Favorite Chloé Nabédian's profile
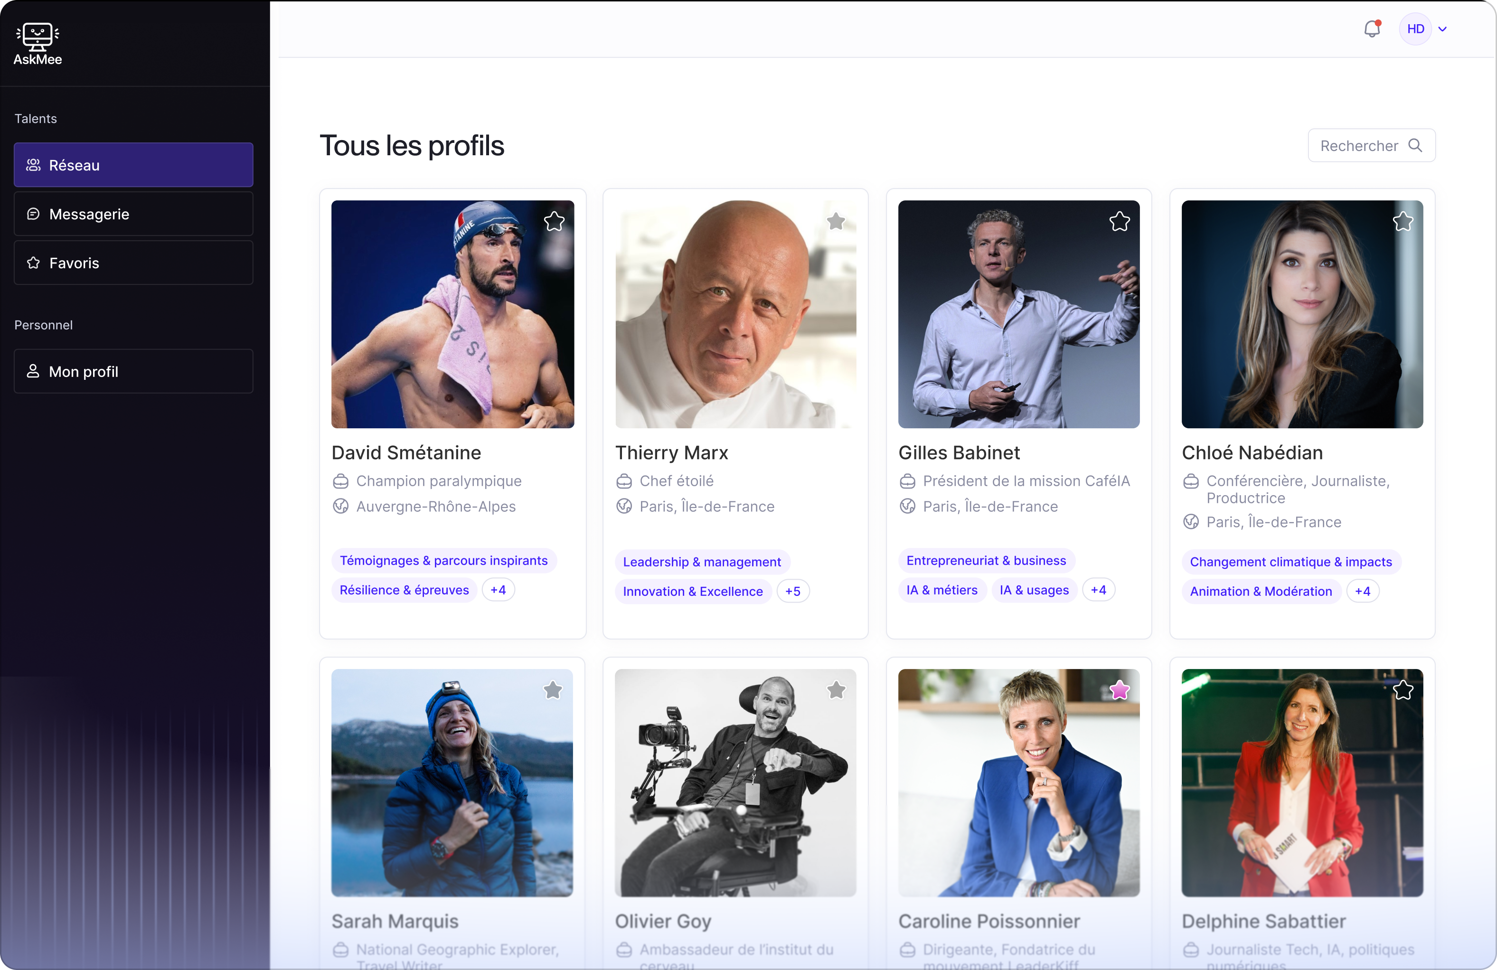 (1403, 221)
